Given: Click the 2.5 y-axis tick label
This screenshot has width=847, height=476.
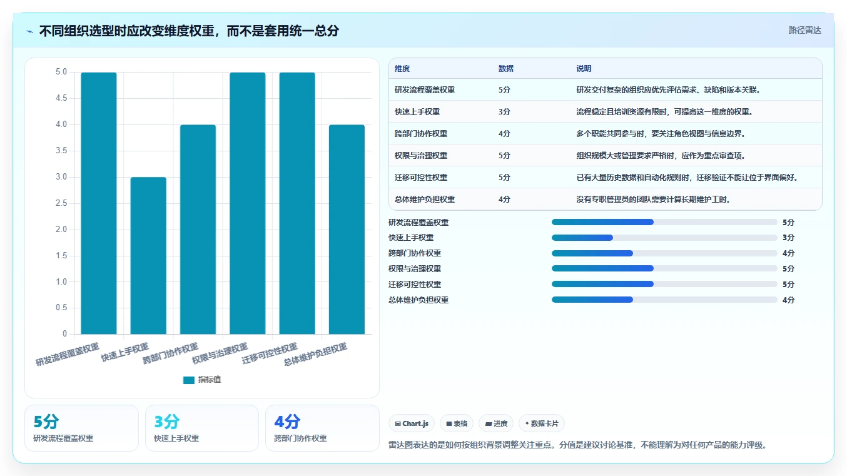Looking at the screenshot, I should click(x=61, y=203).
